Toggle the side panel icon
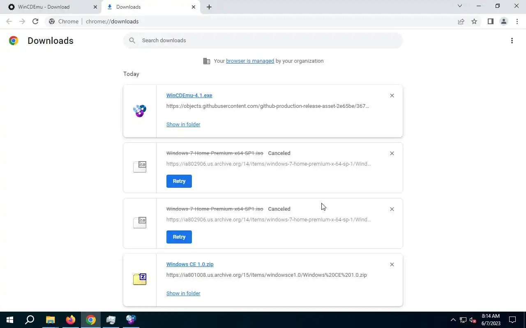526x328 pixels. 490,21
